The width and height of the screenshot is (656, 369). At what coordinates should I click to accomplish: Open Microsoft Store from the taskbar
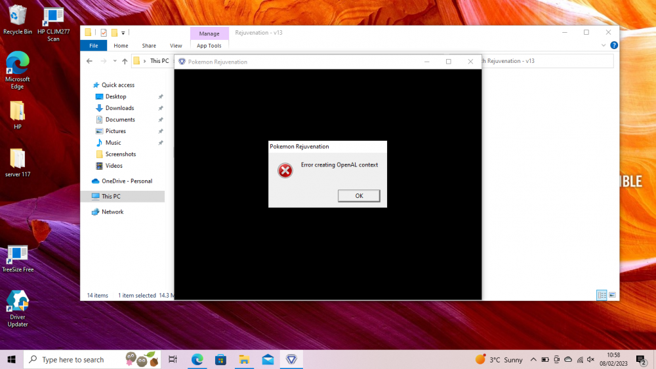click(x=220, y=359)
